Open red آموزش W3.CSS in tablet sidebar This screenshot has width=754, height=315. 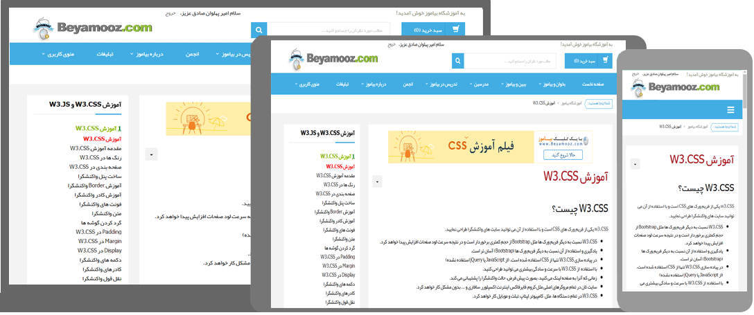[340, 166]
